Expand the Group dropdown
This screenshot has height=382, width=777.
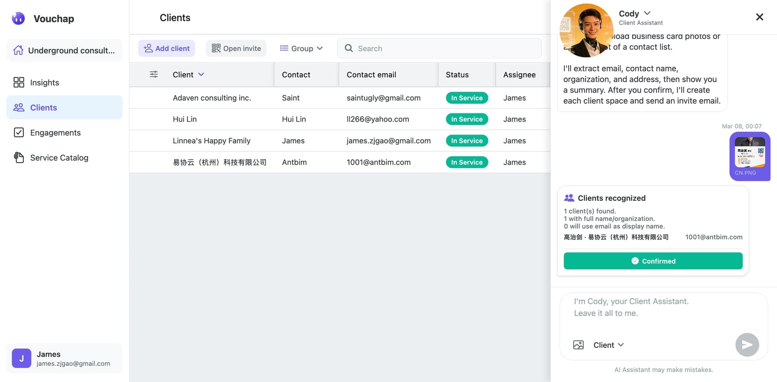pos(301,48)
